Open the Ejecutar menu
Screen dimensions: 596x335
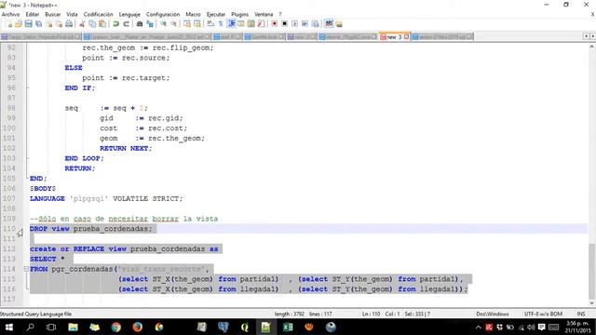point(216,15)
